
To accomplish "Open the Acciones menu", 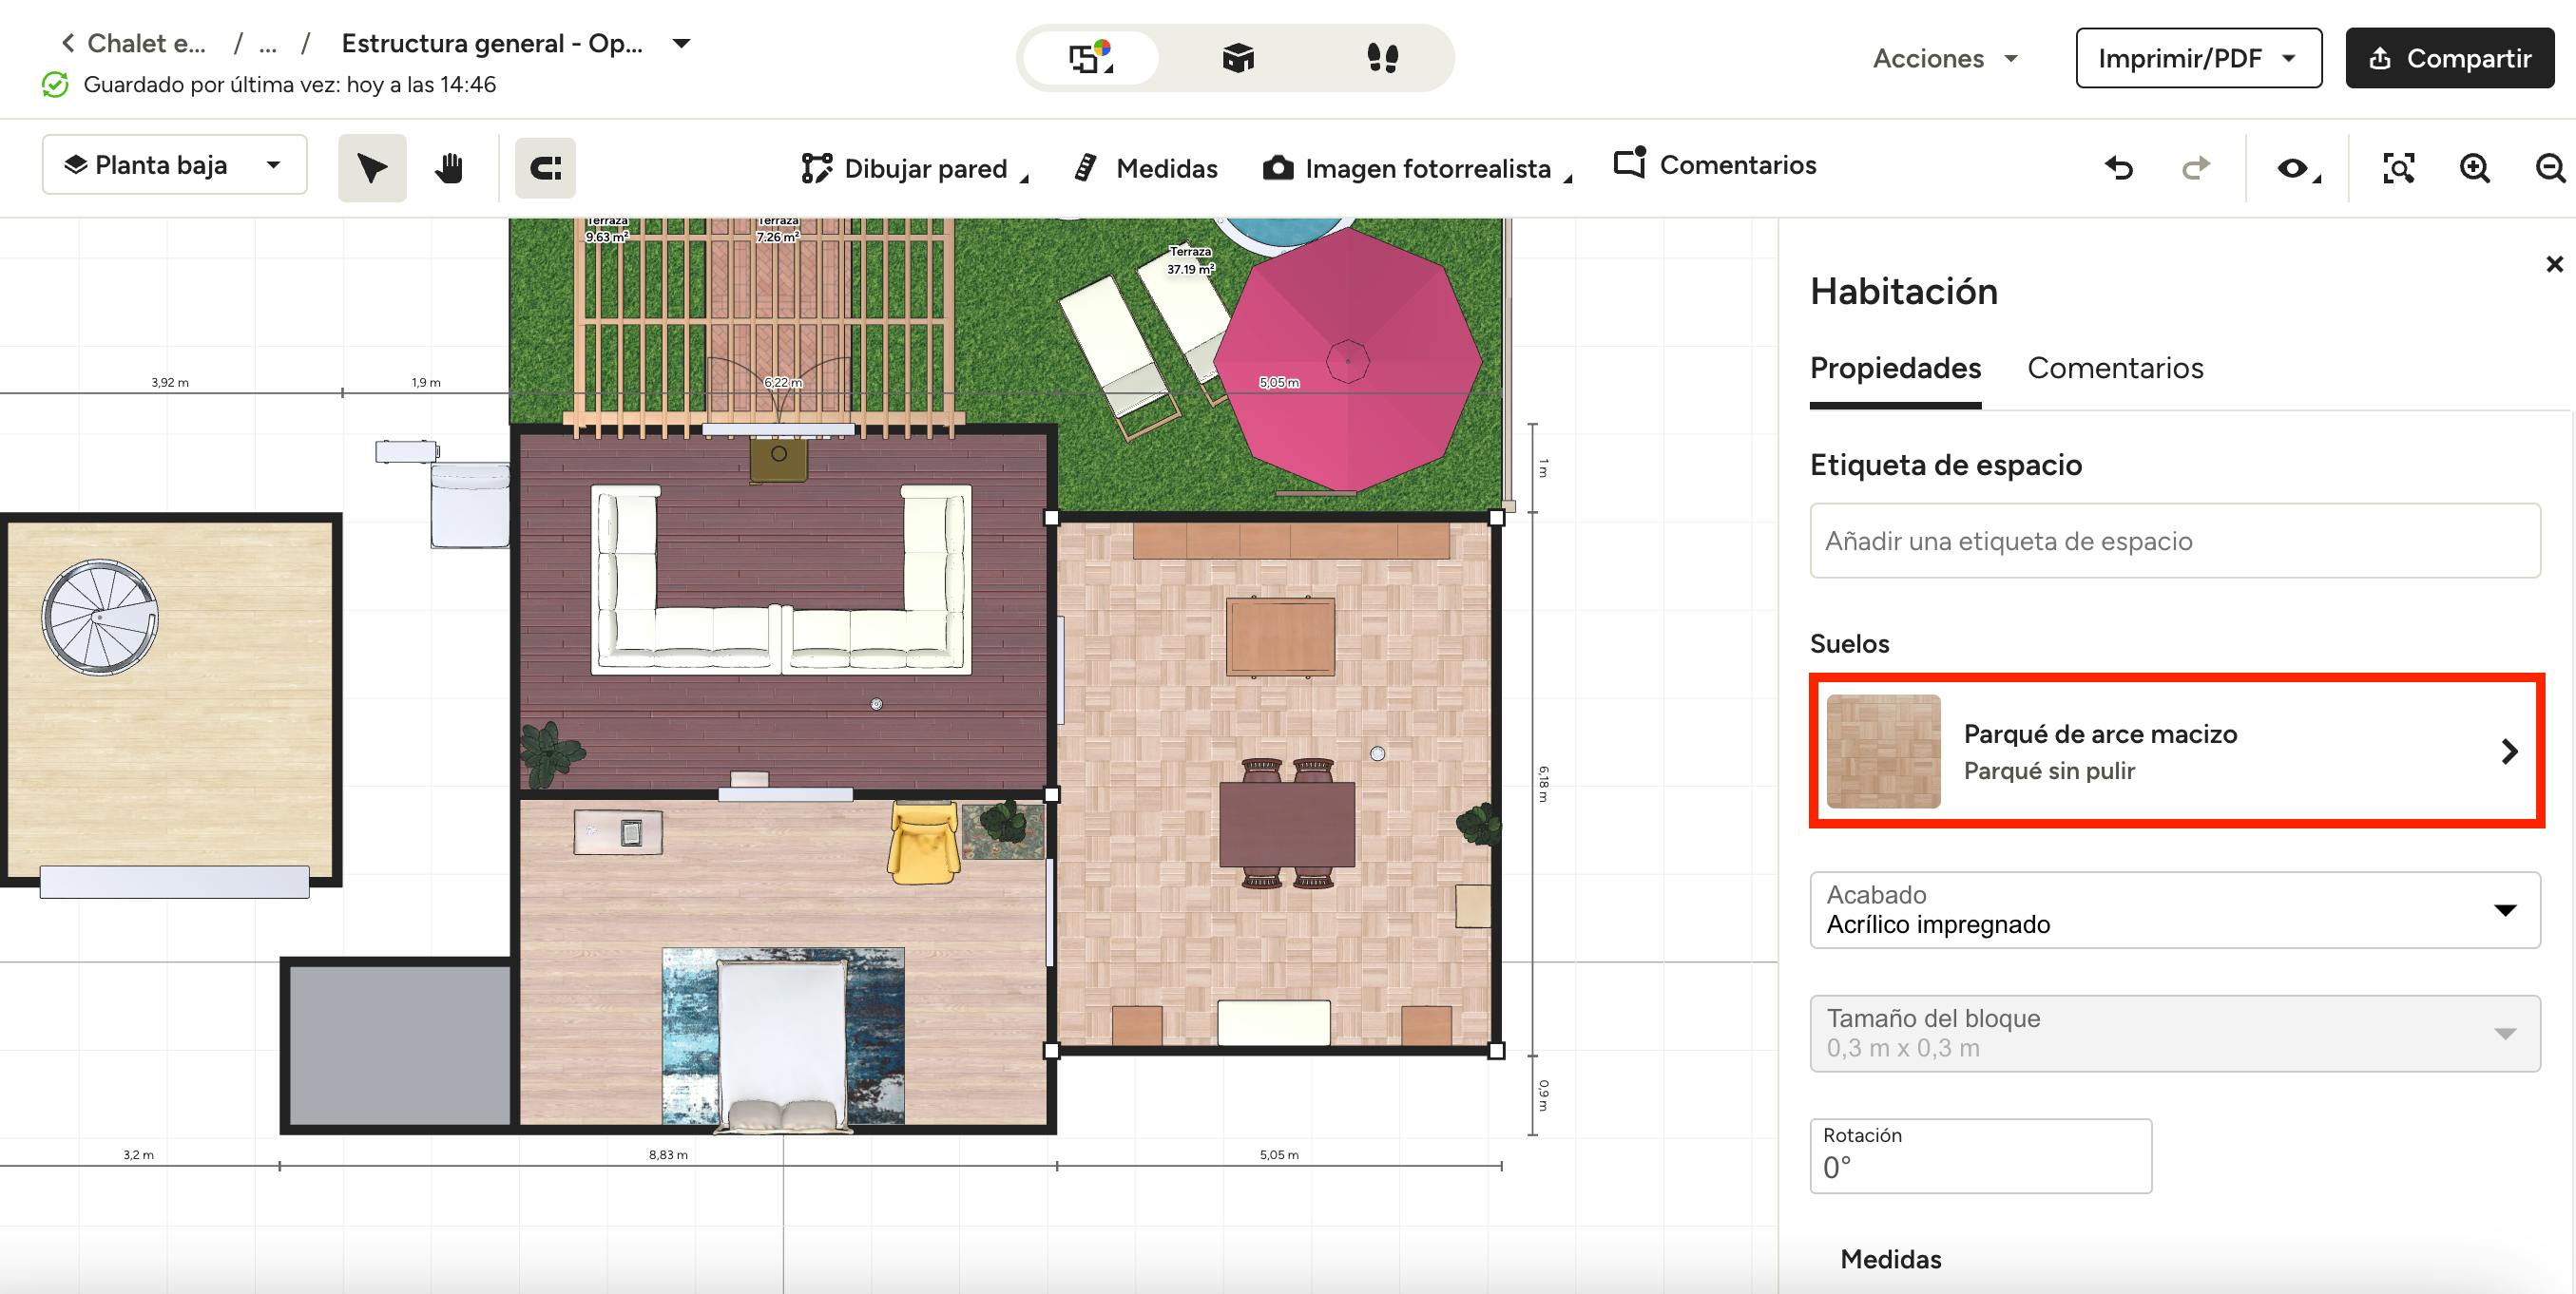I will pos(1945,58).
